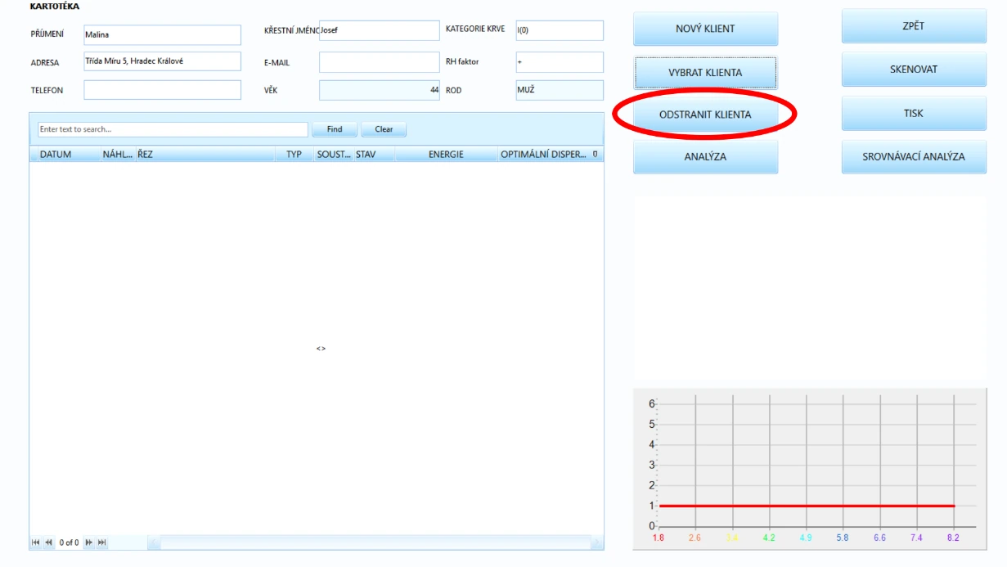
Task: Focus the KŘESTNÍ JMÉNO field with Josef
Action: point(379,30)
